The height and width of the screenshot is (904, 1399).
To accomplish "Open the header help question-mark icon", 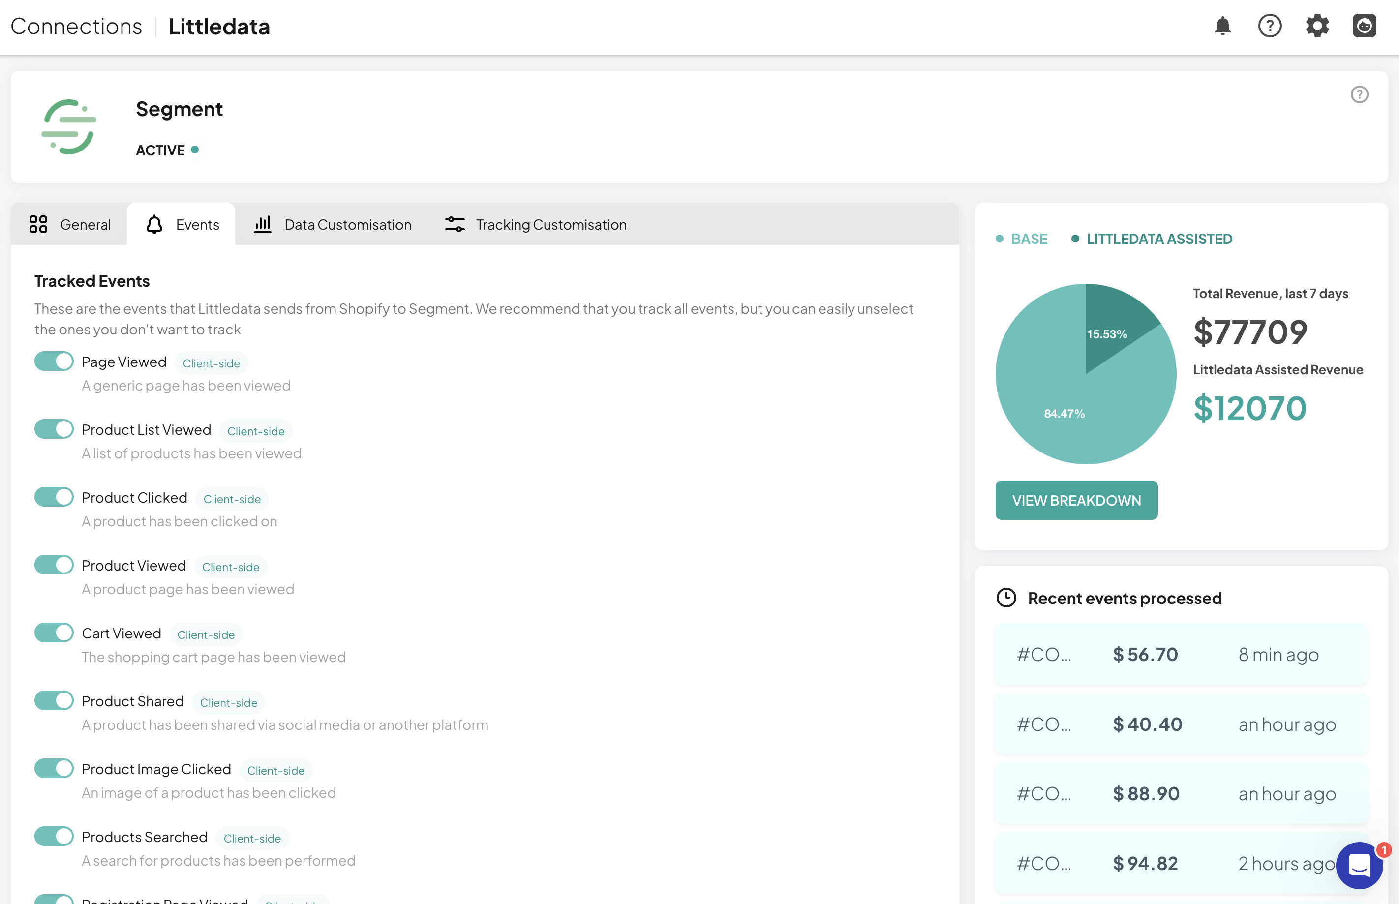I will tap(1269, 27).
